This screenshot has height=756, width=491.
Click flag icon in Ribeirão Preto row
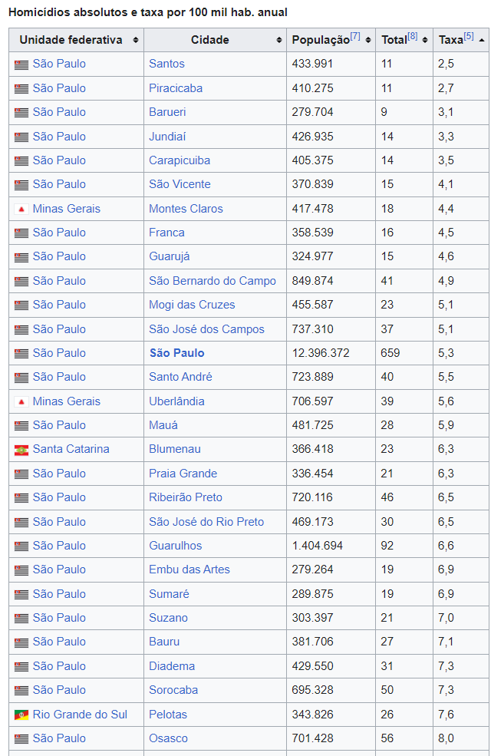tap(21, 498)
